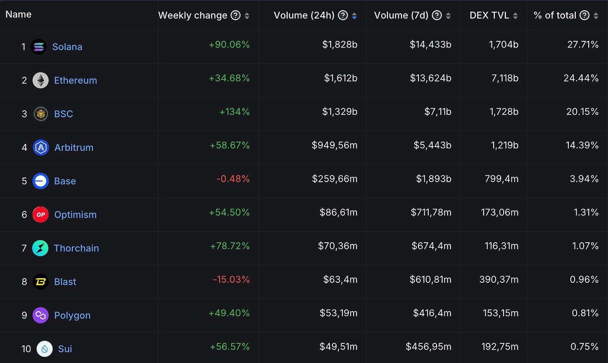
Task: Select Solana's $1,828b 24h volume
Action: click(x=340, y=45)
